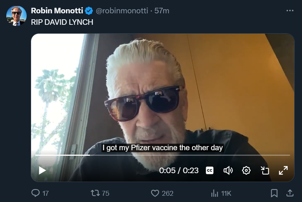Open video settings gear
Image resolution: width=302 pixels, height=202 pixels.
point(246,171)
